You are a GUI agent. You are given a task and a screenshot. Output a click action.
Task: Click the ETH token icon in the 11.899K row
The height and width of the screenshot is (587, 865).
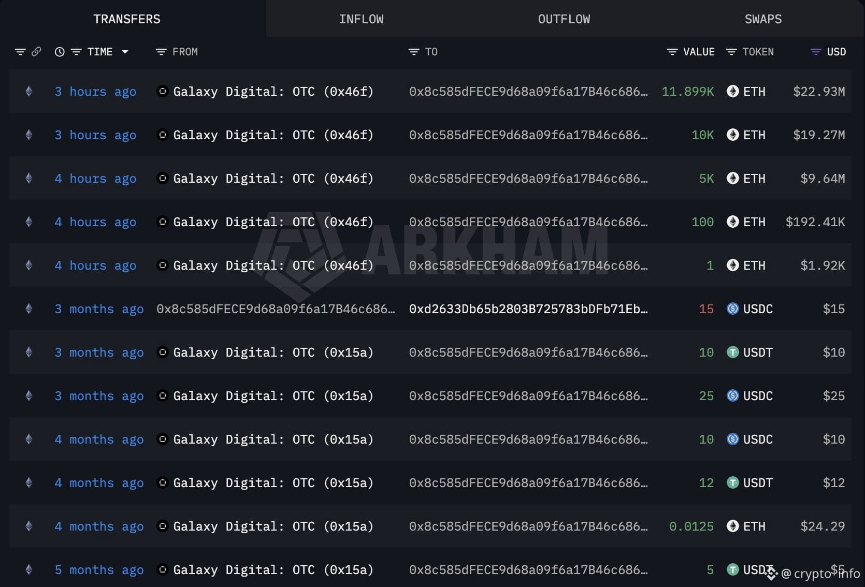click(x=732, y=92)
